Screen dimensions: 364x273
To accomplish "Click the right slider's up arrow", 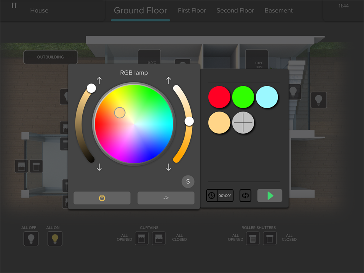I will 169,81.
